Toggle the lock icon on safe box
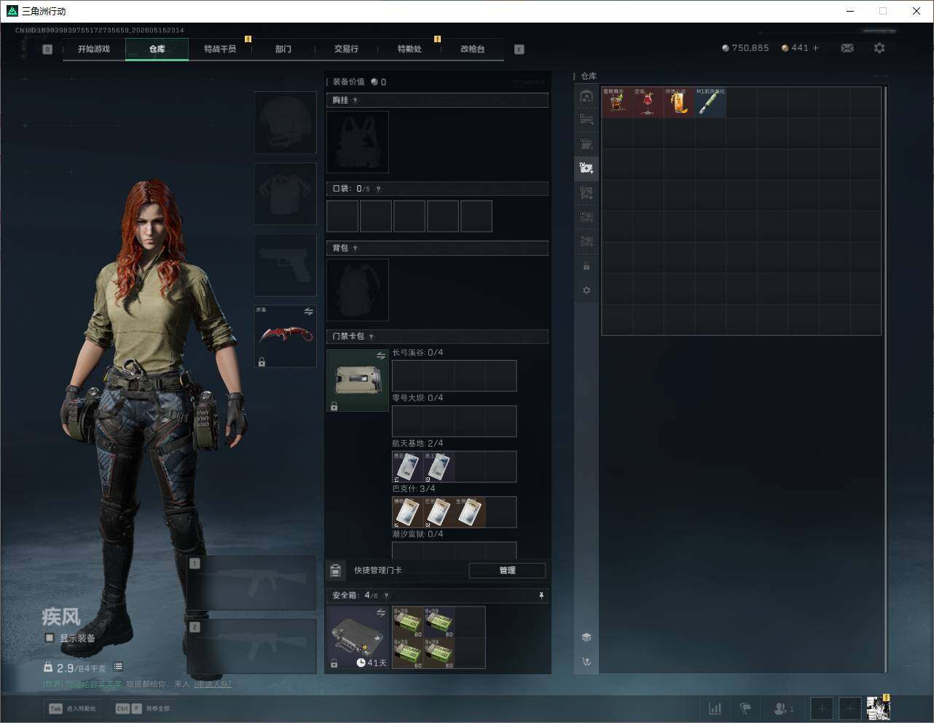This screenshot has height=723, width=934. tap(334, 663)
